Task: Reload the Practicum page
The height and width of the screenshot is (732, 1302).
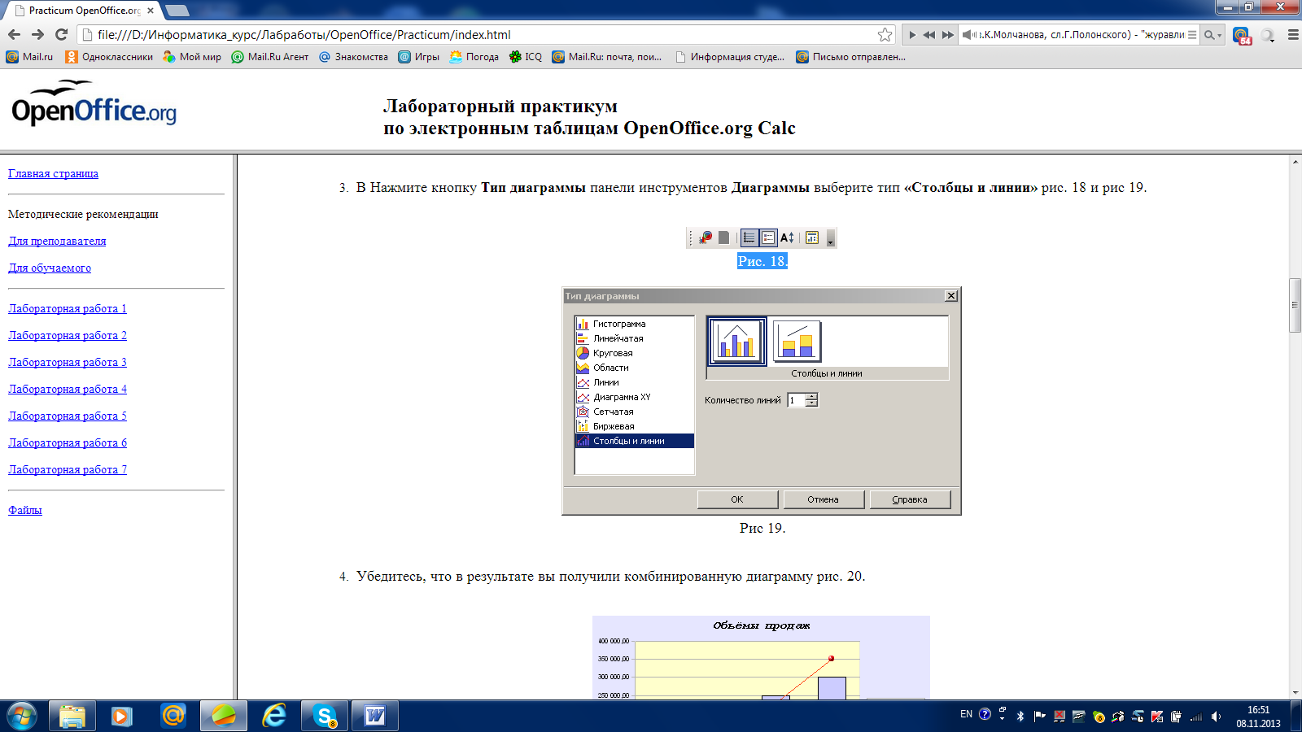Action: [61, 34]
